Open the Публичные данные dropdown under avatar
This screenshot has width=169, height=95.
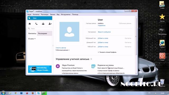(63, 50)
